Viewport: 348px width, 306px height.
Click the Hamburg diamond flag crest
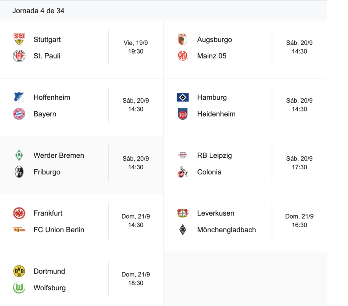pos(182,98)
